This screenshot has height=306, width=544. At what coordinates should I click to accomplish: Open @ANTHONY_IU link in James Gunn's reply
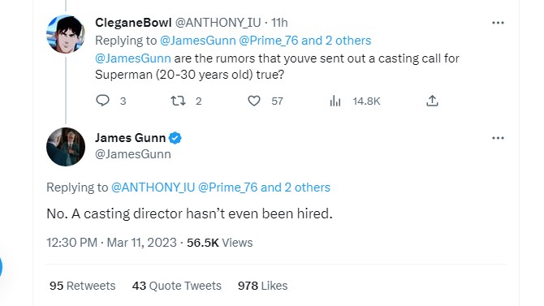click(x=153, y=187)
